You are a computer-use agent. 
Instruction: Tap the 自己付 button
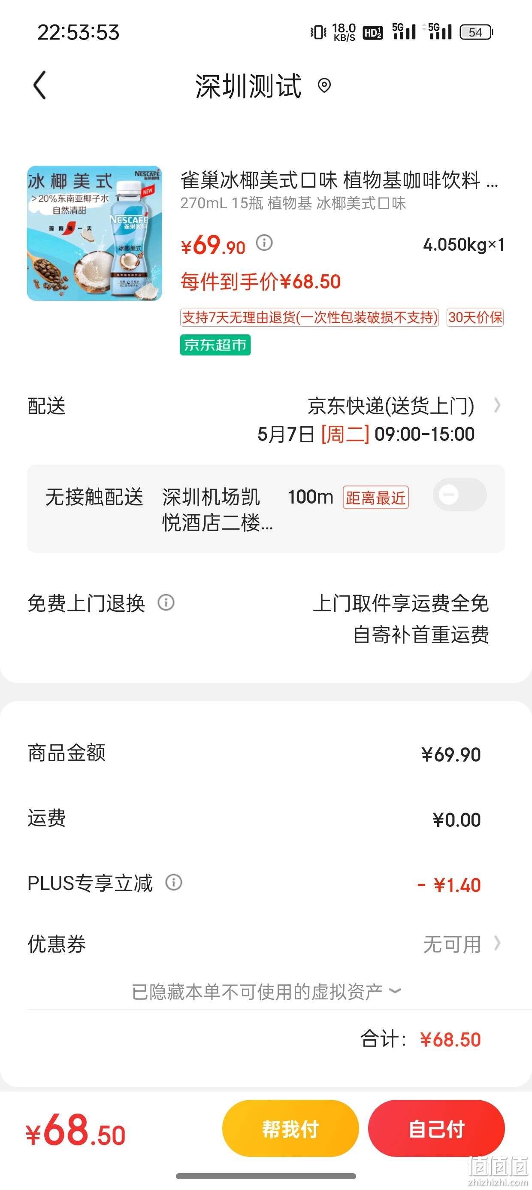pyautogui.click(x=436, y=1129)
